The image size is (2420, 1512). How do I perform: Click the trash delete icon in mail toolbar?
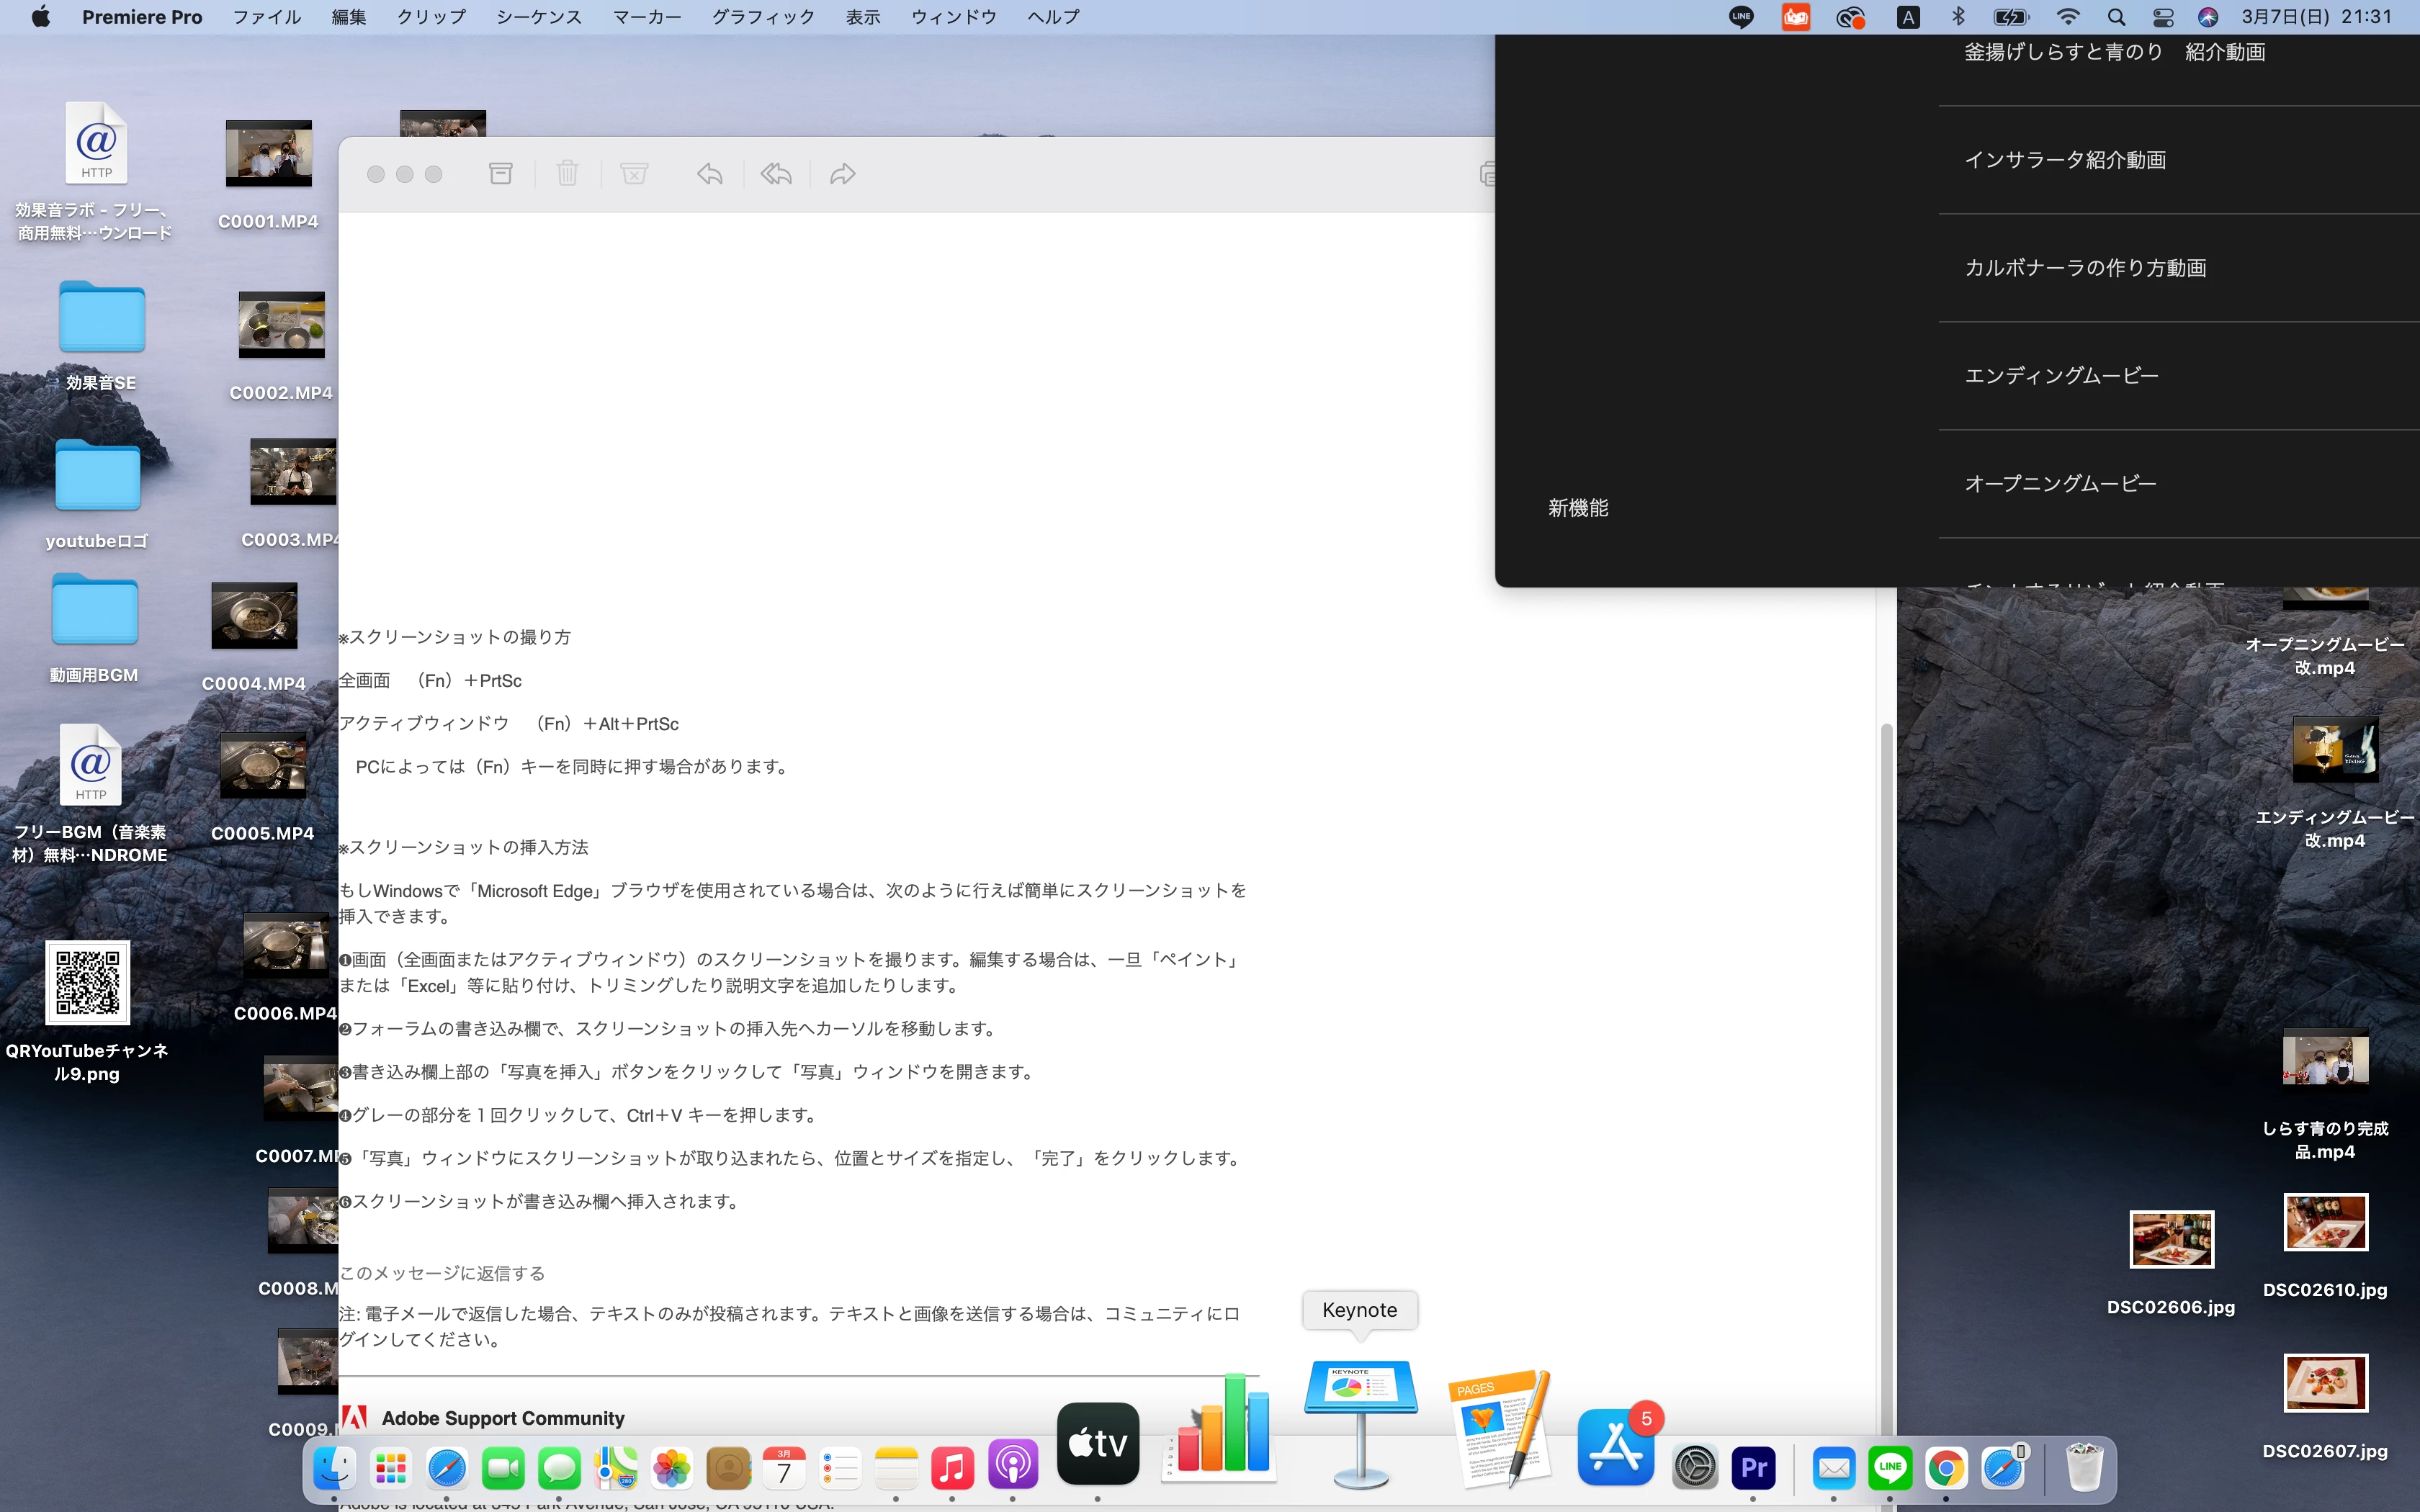click(567, 174)
